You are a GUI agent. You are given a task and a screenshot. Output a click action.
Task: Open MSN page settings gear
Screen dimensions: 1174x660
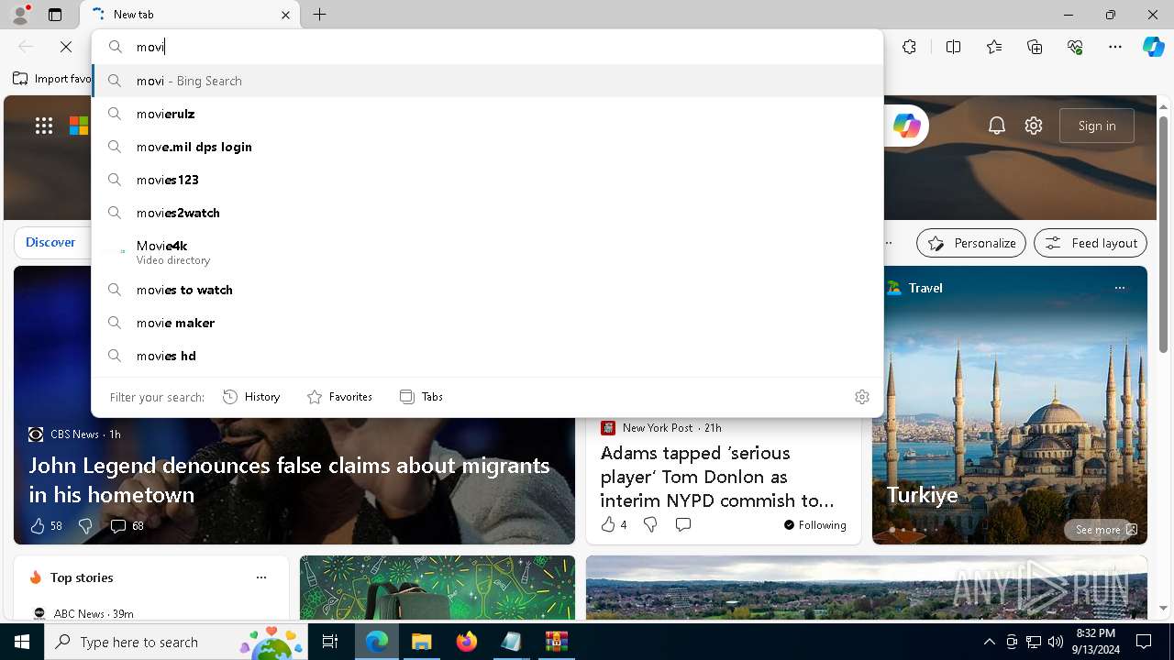(x=1034, y=126)
